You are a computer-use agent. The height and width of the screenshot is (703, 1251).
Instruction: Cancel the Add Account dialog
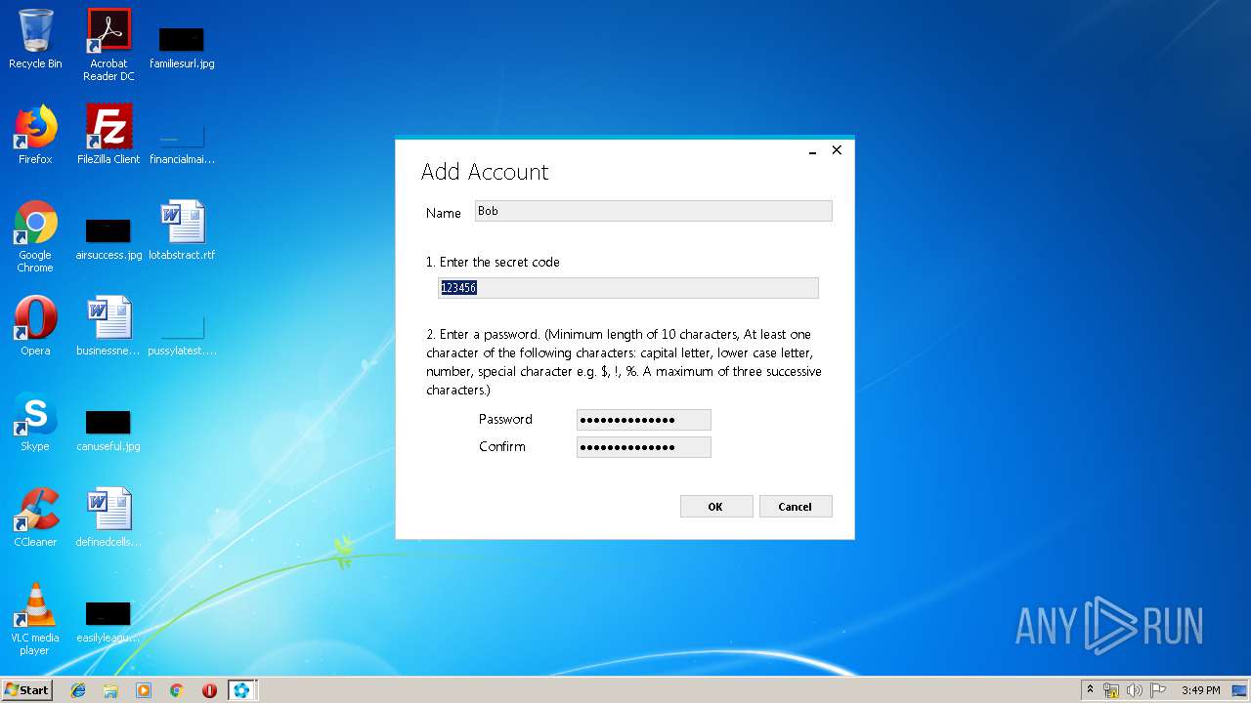(796, 506)
